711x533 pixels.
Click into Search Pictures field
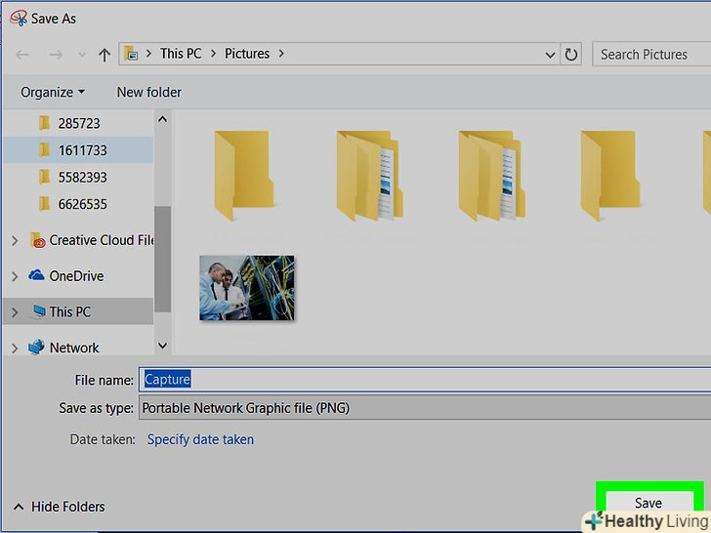(651, 55)
